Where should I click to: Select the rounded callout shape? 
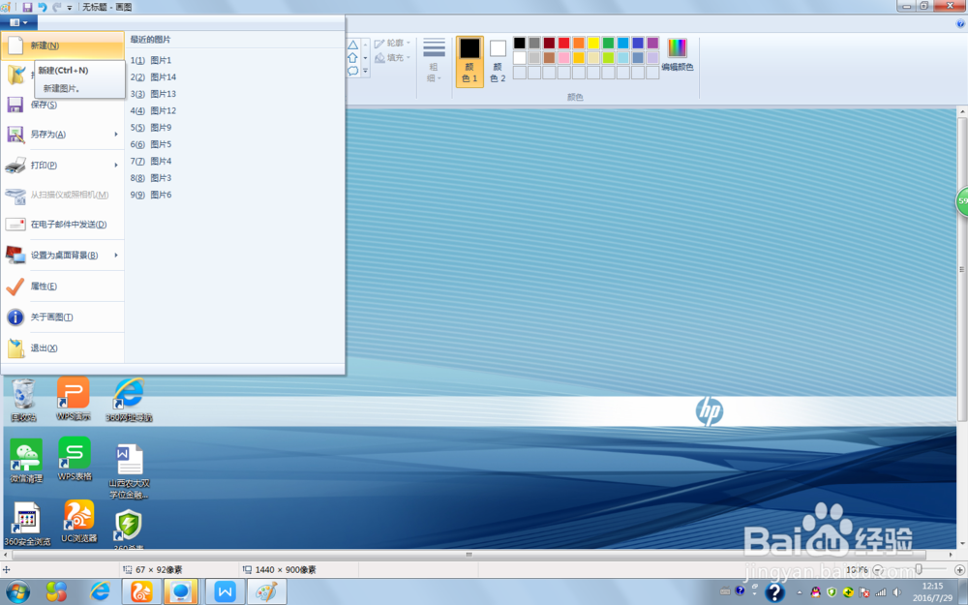pyautogui.click(x=352, y=71)
